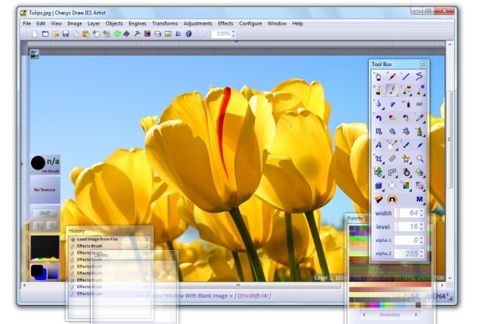
Task: Save the image with the floppy disk icon
Action: pyautogui.click(x=65, y=33)
